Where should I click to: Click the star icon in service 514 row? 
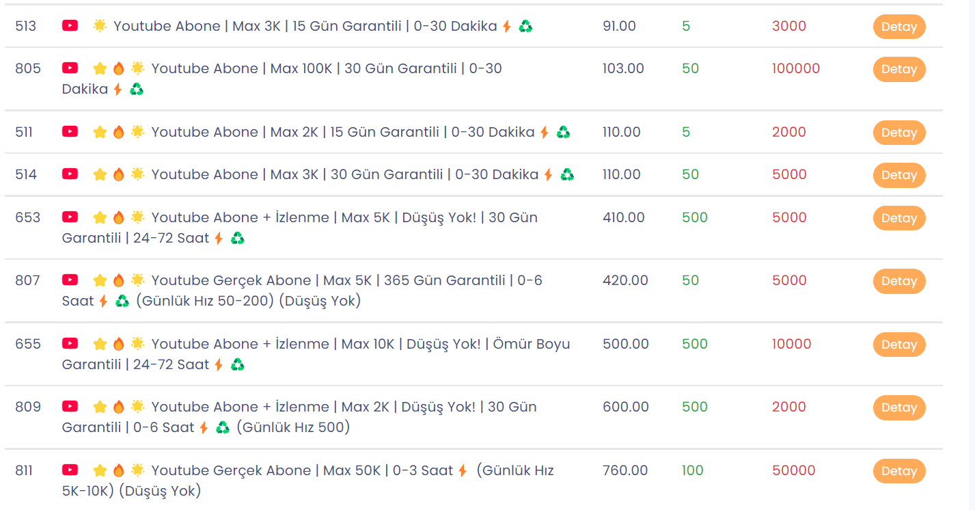click(x=100, y=174)
